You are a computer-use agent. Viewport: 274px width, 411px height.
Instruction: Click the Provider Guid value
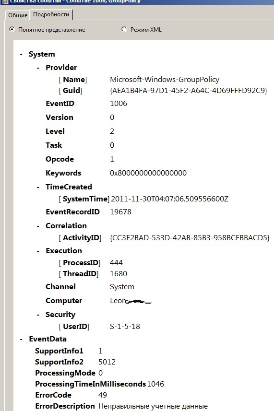click(x=189, y=91)
